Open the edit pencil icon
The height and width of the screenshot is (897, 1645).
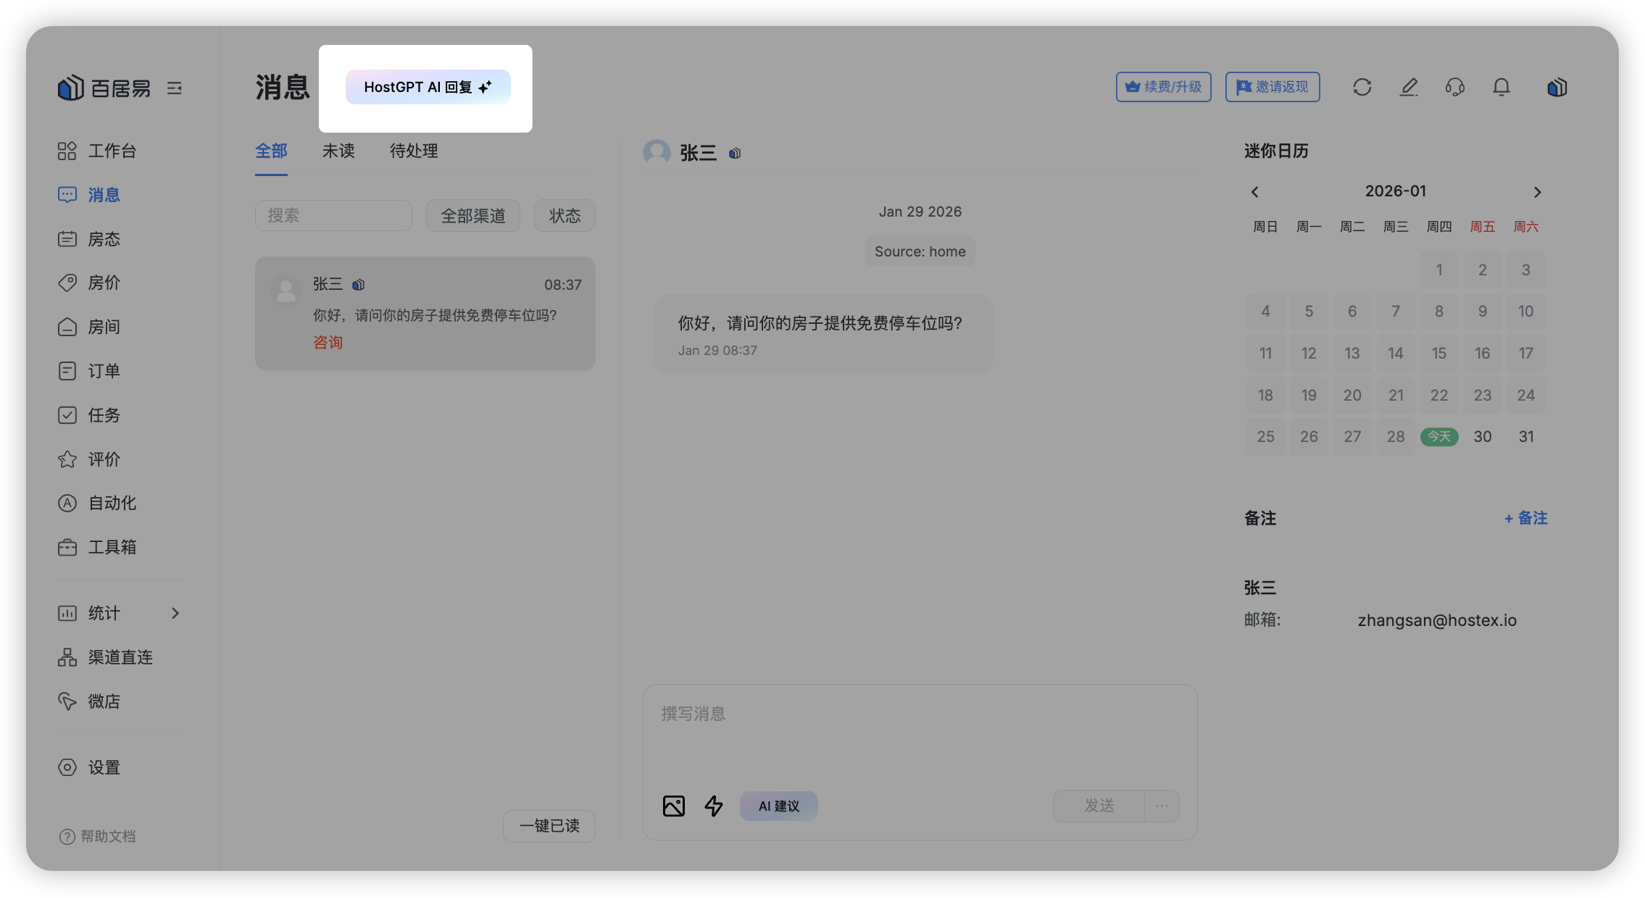1408,88
